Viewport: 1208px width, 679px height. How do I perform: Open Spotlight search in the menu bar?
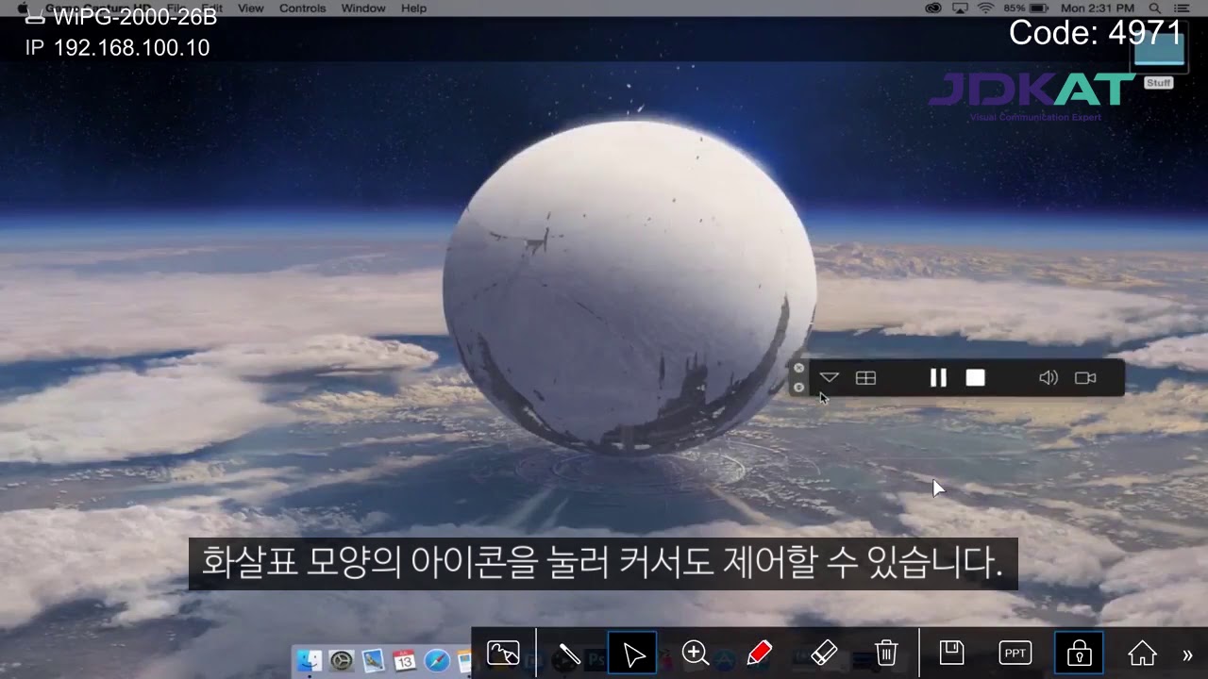1155,8
